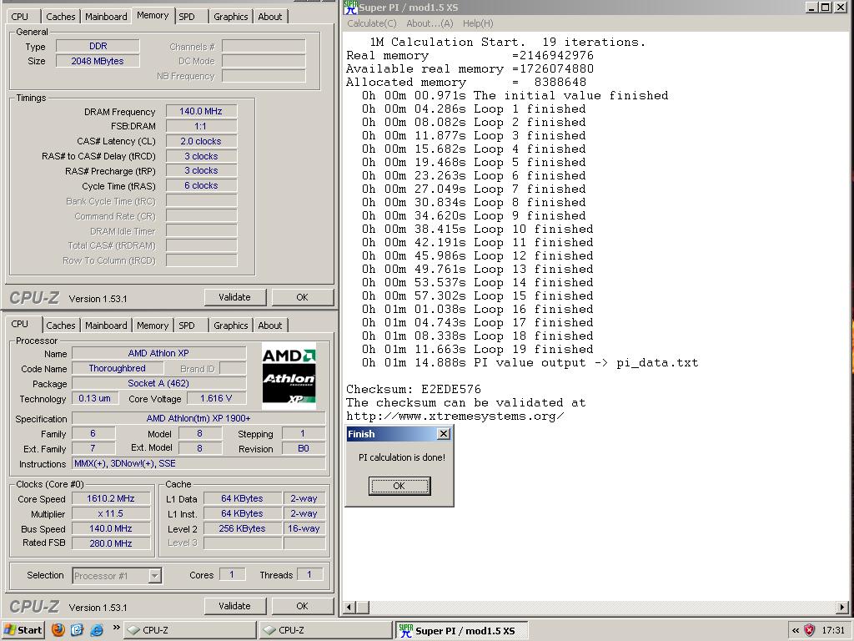Open the Help menu in Super PI
854x641 pixels.
tap(477, 23)
